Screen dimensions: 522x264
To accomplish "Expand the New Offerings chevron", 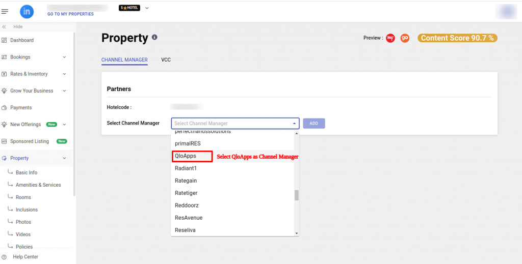I will tap(65, 125).
